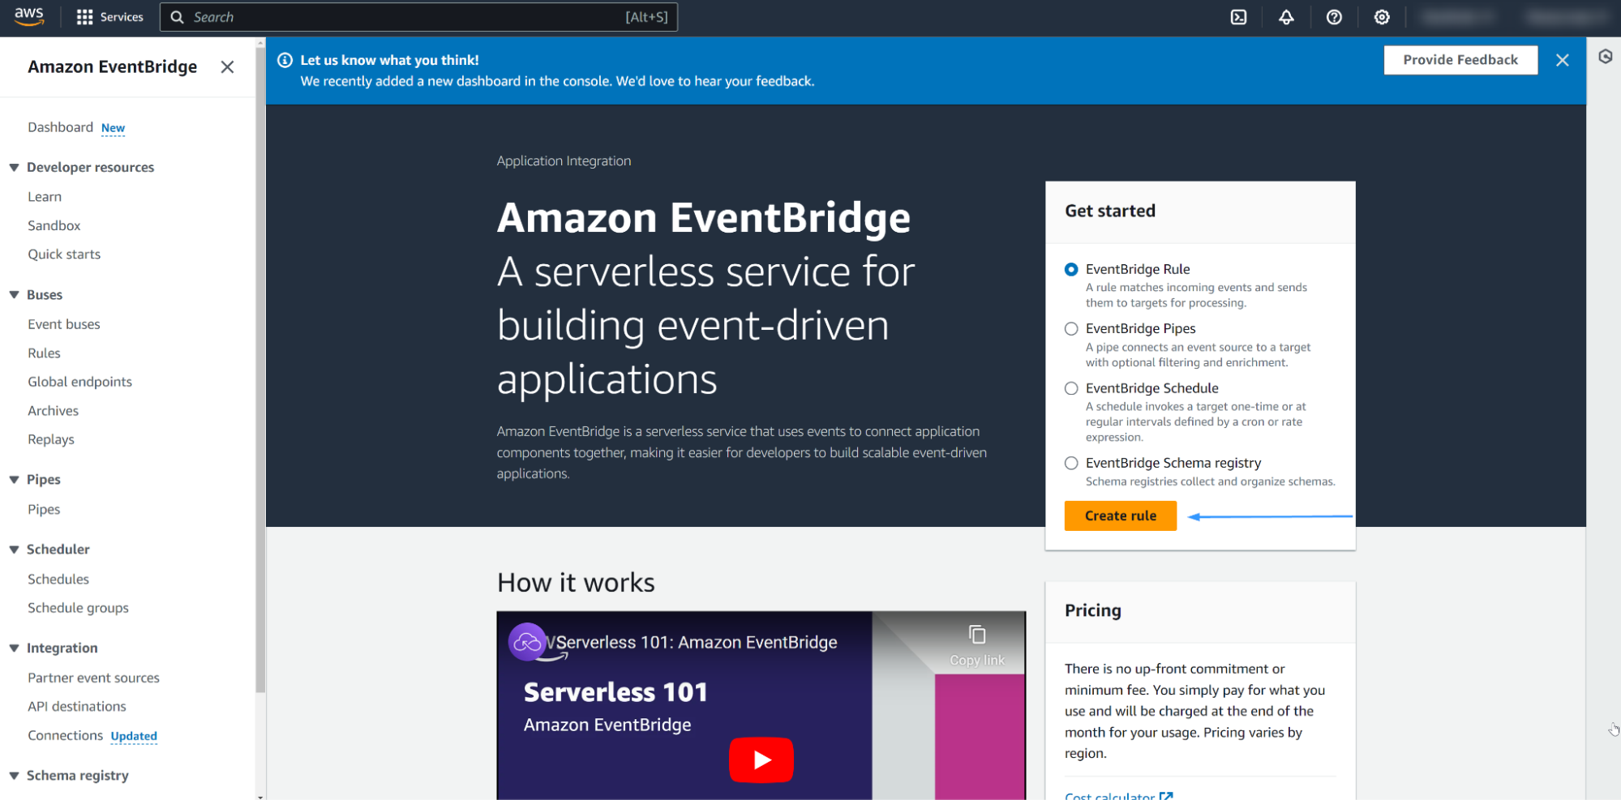Play the Serverless 101 video
This screenshot has width=1621, height=800.
click(x=761, y=759)
